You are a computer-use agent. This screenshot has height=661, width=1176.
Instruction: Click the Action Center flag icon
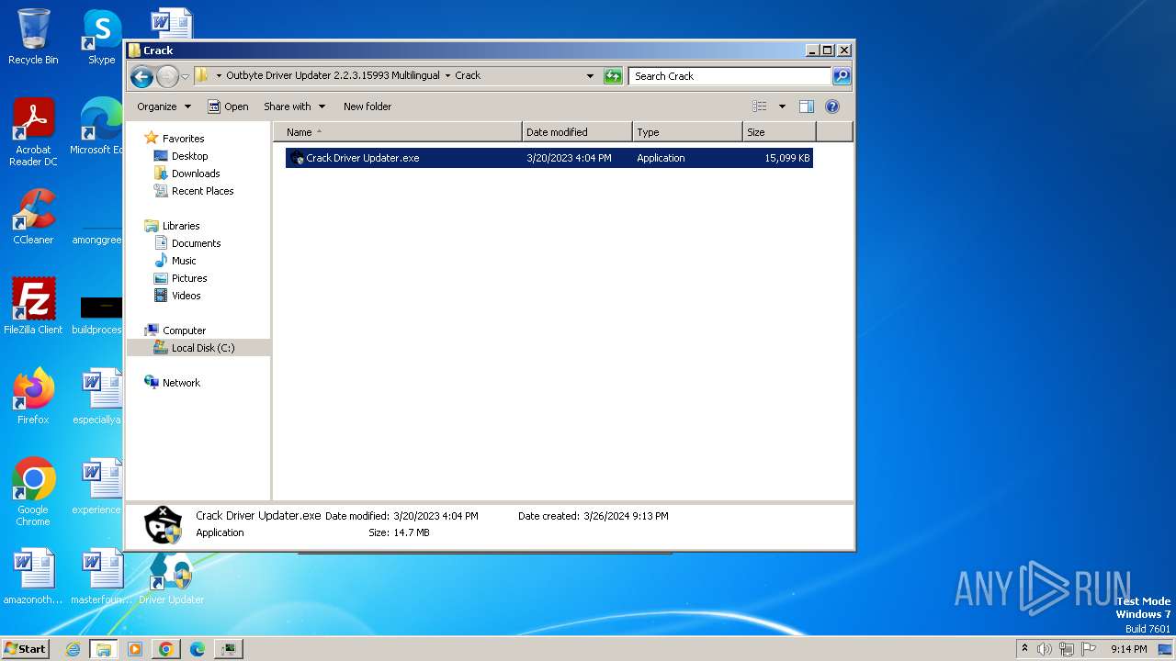coord(1089,649)
